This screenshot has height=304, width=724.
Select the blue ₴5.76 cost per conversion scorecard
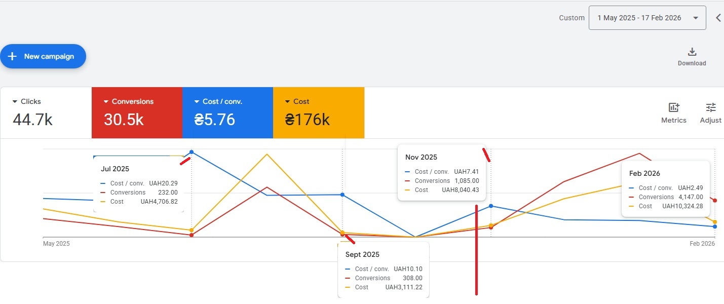pyautogui.click(x=227, y=112)
